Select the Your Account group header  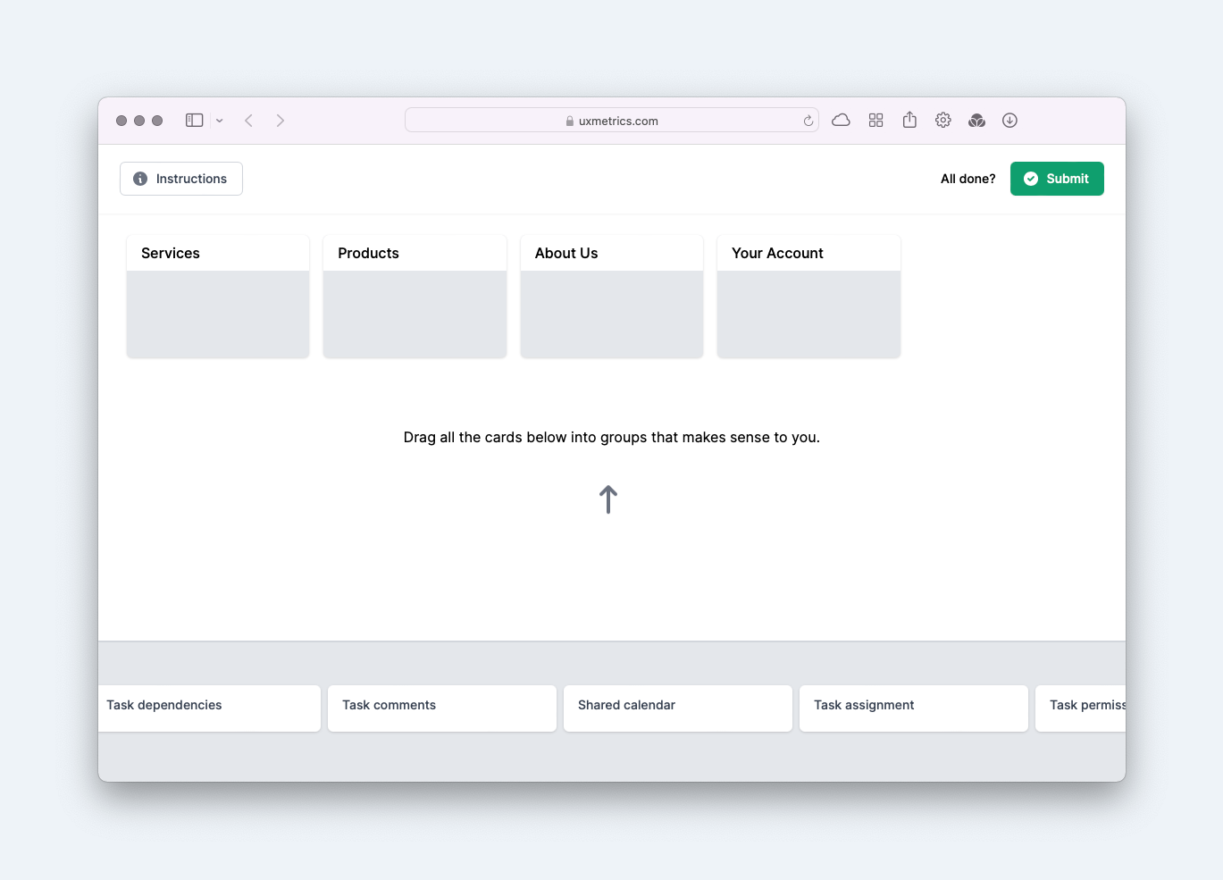point(808,253)
